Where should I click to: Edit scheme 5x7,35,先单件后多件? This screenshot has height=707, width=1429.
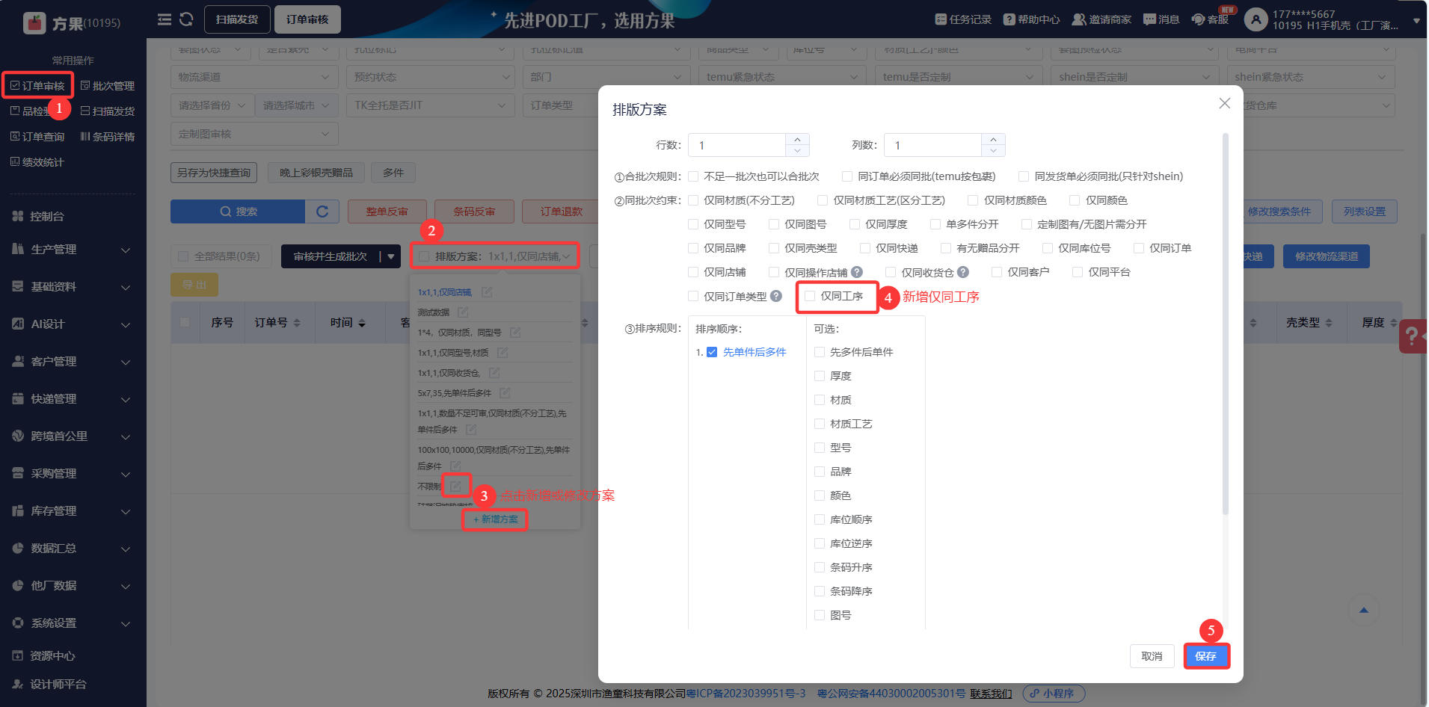(505, 392)
